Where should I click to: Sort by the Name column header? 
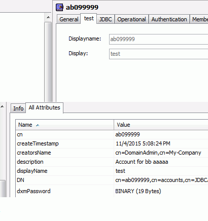pos(65,125)
